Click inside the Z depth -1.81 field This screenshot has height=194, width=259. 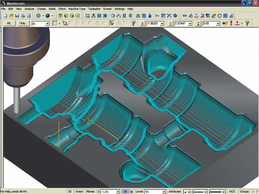coord(108,192)
